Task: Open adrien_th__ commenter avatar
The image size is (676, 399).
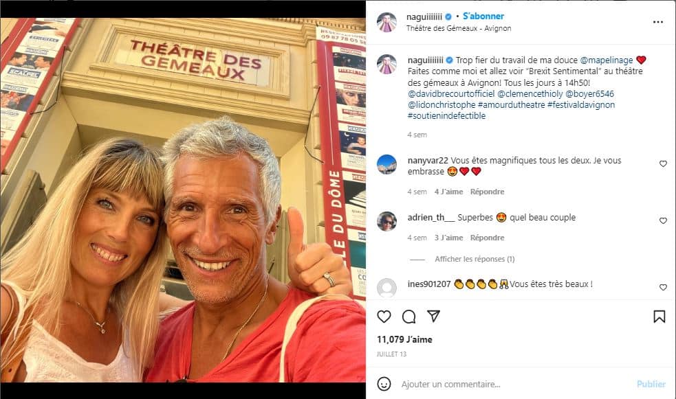Action: pyautogui.click(x=386, y=221)
